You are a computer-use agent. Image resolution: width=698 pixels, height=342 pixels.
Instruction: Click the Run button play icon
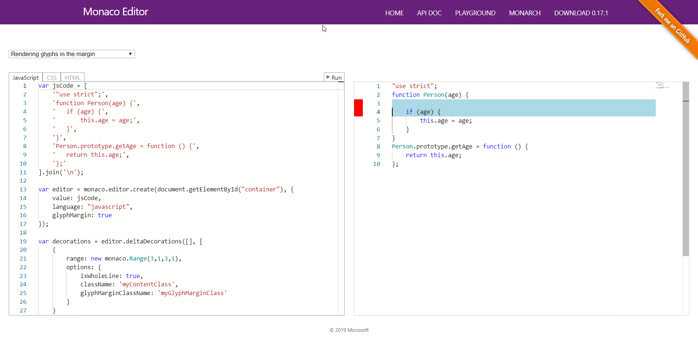click(x=328, y=77)
